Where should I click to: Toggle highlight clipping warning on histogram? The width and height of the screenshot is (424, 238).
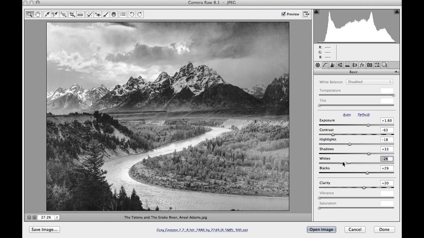pyautogui.click(x=397, y=12)
